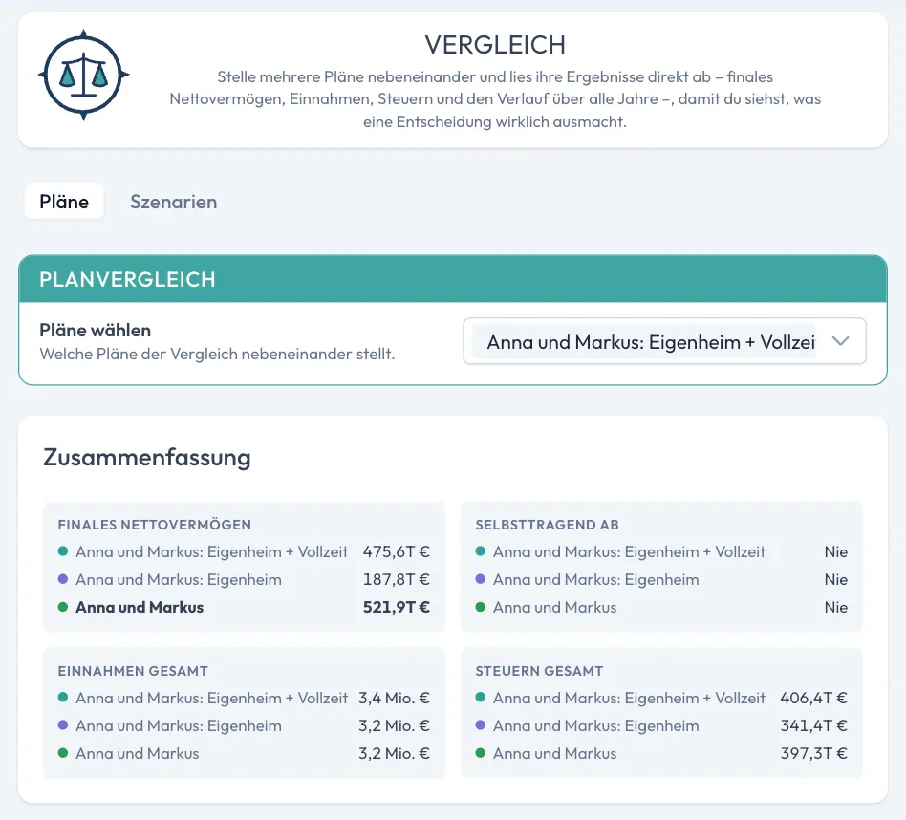The image size is (906, 820).
Task: Click 'Anna und Markus: Eigenheim' in Finales Nettovermögen
Action: click(x=179, y=579)
